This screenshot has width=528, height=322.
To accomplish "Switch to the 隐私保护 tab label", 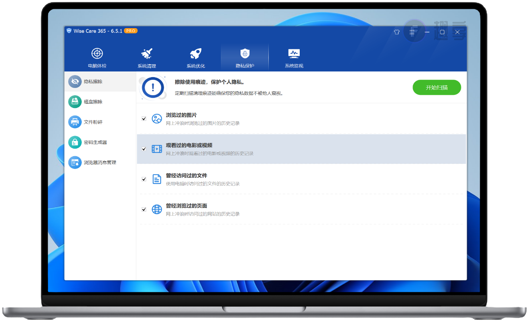I will pyautogui.click(x=245, y=66).
